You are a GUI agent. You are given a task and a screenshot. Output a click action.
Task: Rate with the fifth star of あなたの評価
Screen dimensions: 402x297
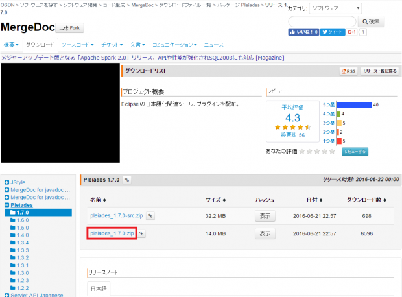332,151
